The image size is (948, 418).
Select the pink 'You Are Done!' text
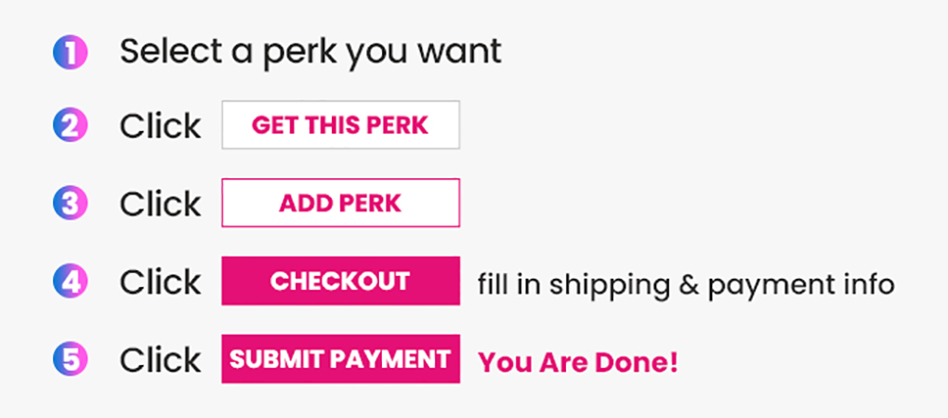(578, 361)
